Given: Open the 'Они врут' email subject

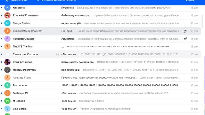Looking at the screenshot, I should pyautogui.click(x=68, y=31).
